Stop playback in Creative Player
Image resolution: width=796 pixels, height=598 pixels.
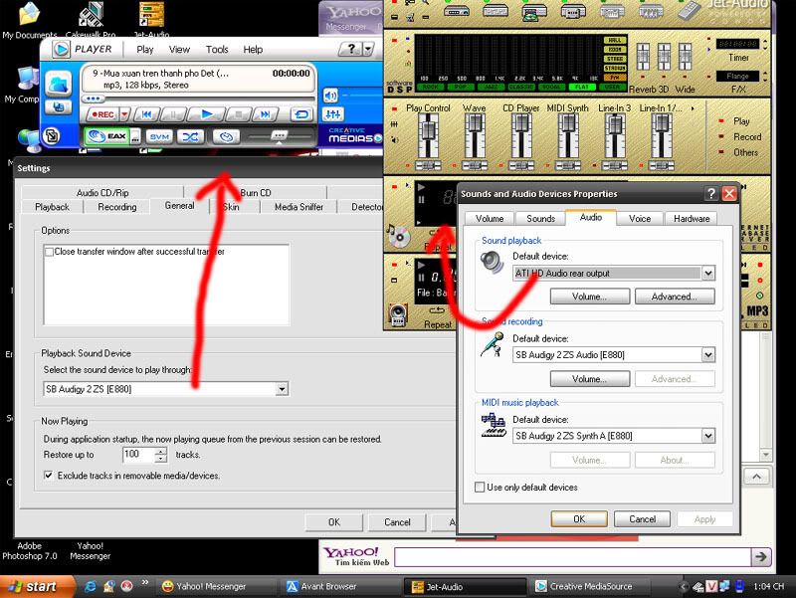(239, 114)
